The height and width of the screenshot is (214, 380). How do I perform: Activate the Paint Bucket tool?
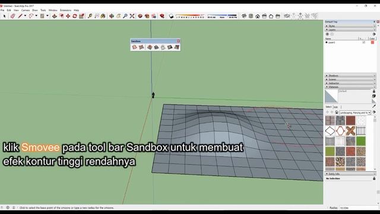click(103, 16)
